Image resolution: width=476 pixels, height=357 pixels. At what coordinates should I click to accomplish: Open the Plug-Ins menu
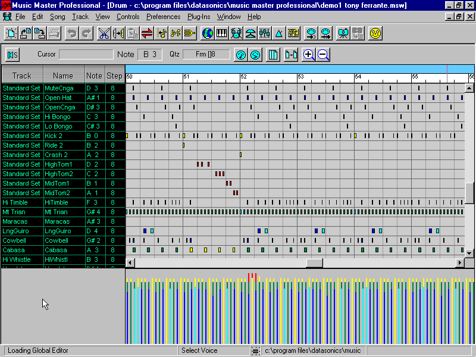(199, 17)
